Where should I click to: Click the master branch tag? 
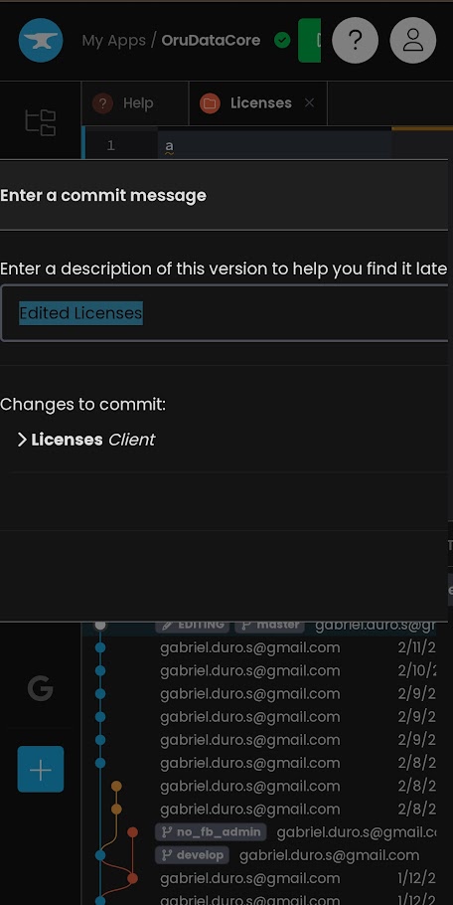pyautogui.click(x=270, y=626)
